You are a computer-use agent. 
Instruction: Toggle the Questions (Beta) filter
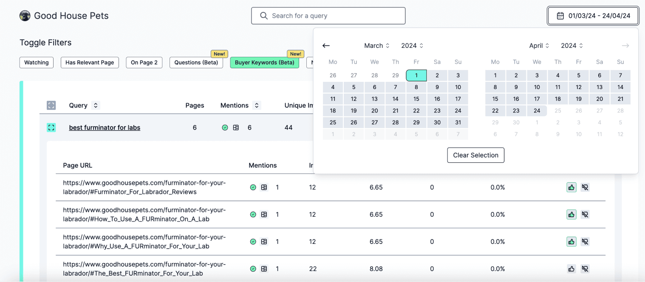(196, 62)
